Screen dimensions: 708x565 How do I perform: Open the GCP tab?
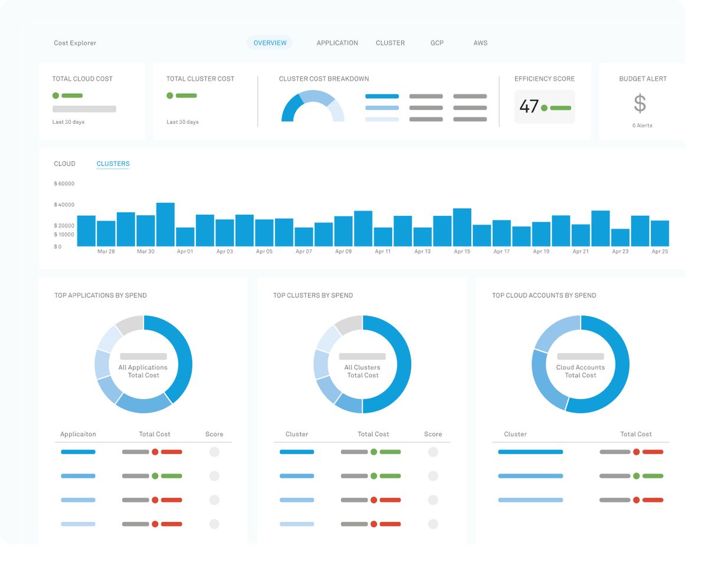(x=437, y=43)
